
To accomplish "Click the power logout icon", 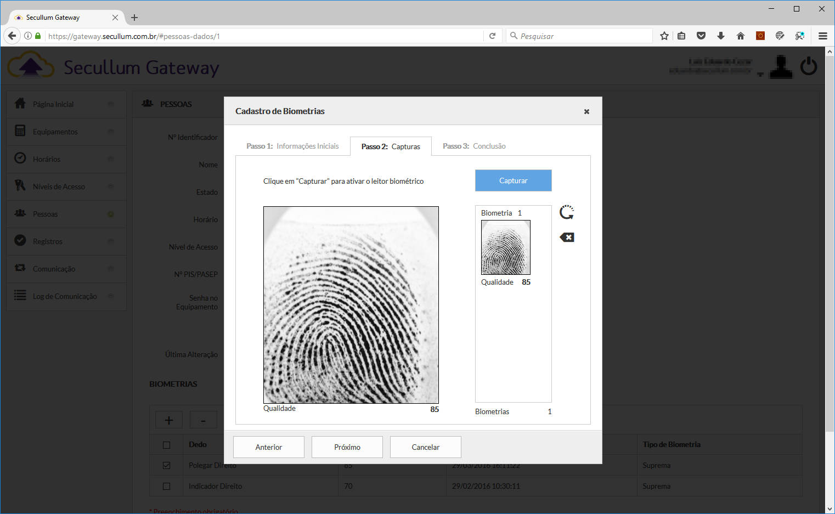I will click(x=809, y=66).
